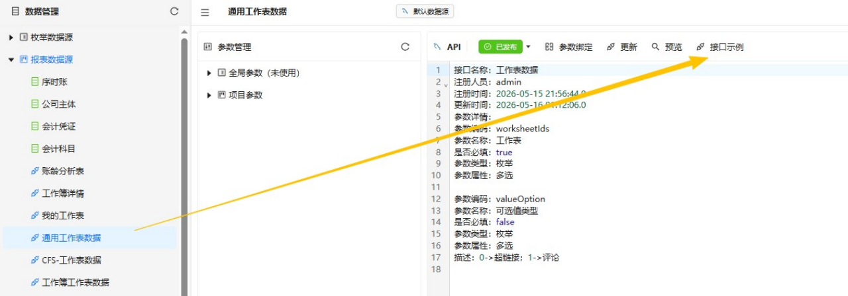Click the API icon label

coord(447,47)
